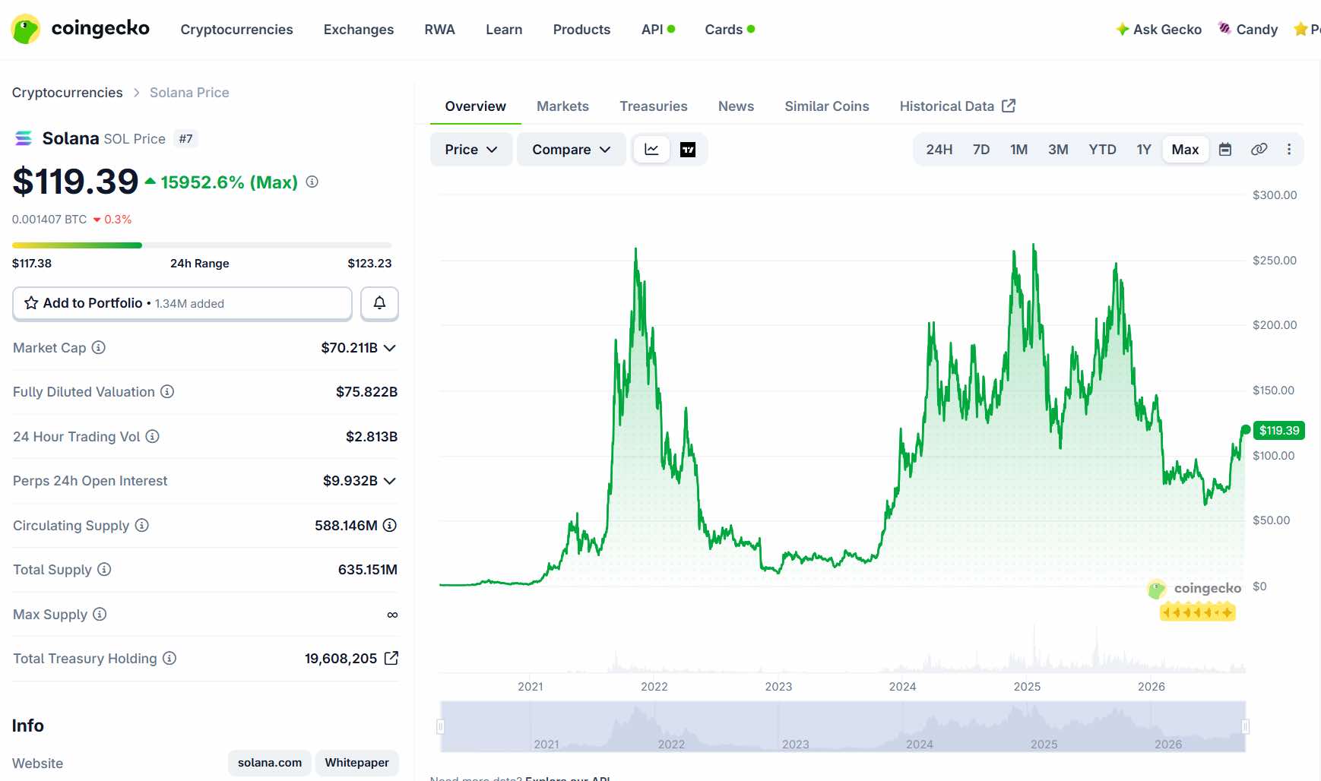Open the solana.com website link
The image size is (1321, 781).
(270, 763)
